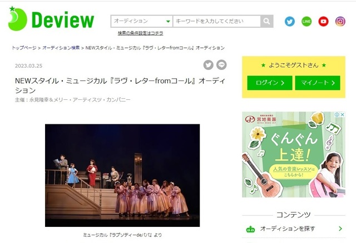Click the magnifier search button
This screenshot has width=356, height=243.
pos(267,21)
